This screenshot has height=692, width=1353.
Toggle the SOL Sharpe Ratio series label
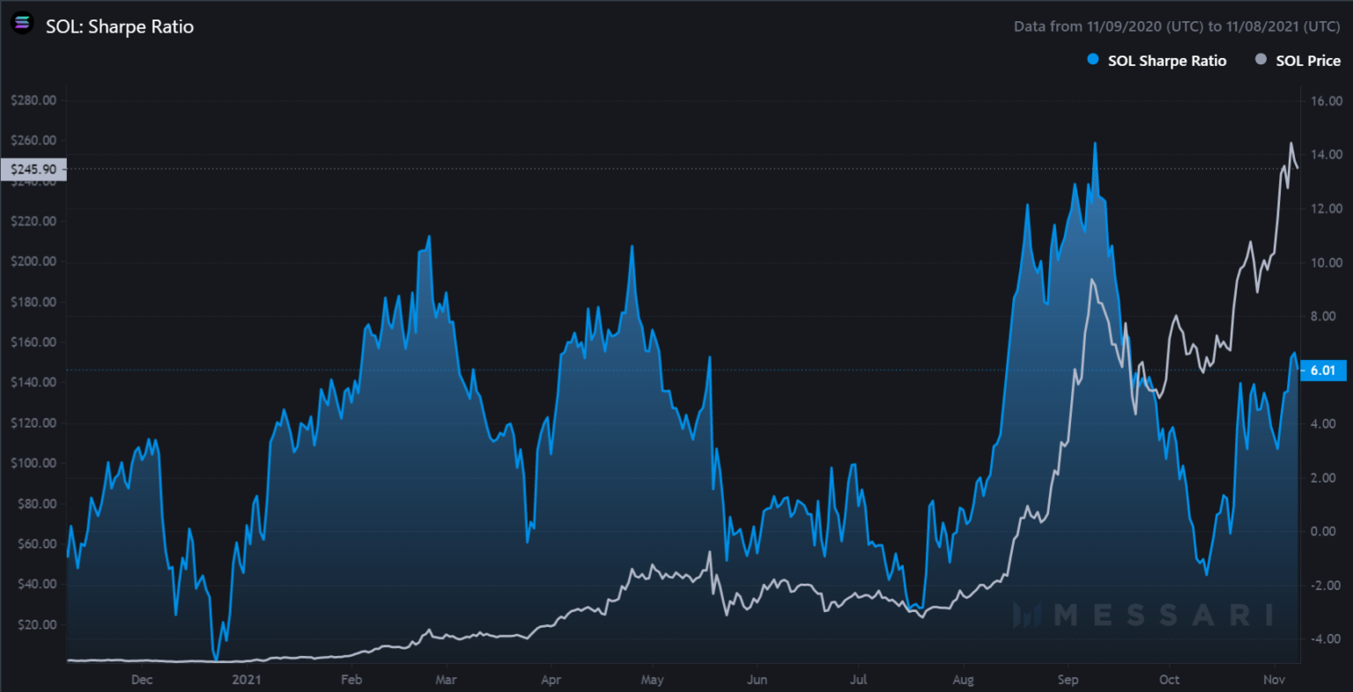point(1166,61)
